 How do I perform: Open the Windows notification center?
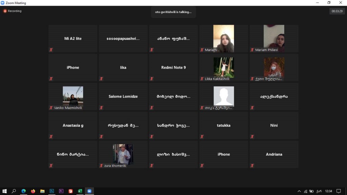pyautogui.click(x=338, y=191)
